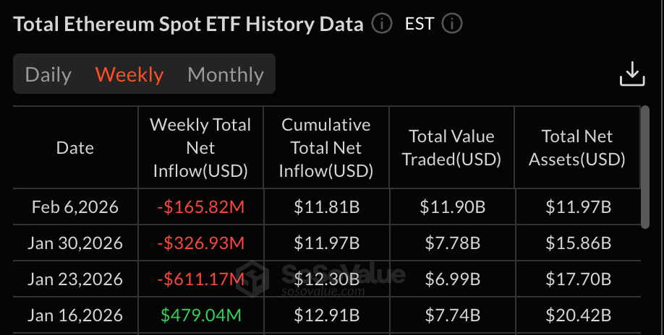Select the Jan 23,2026 date cell

[x=75, y=279]
